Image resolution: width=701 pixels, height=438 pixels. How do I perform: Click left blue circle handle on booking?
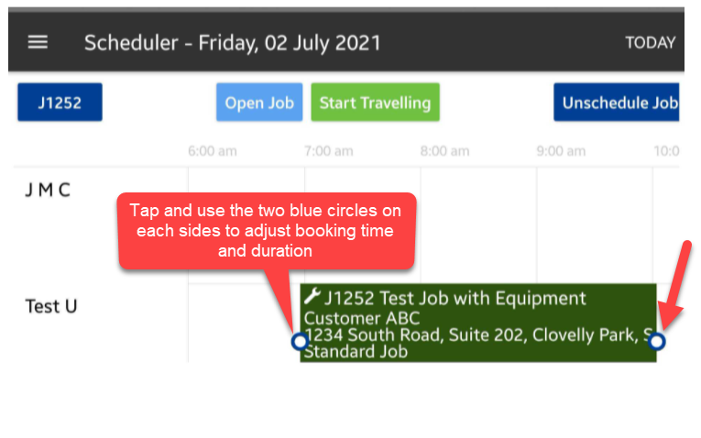[x=299, y=341]
